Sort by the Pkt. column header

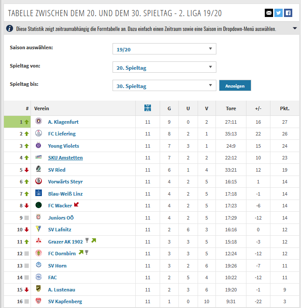point(285,108)
